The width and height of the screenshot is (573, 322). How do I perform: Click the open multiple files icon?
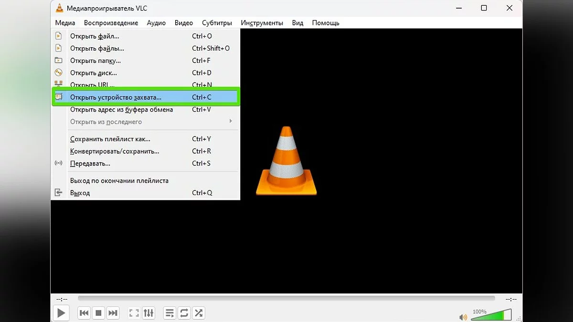point(58,48)
